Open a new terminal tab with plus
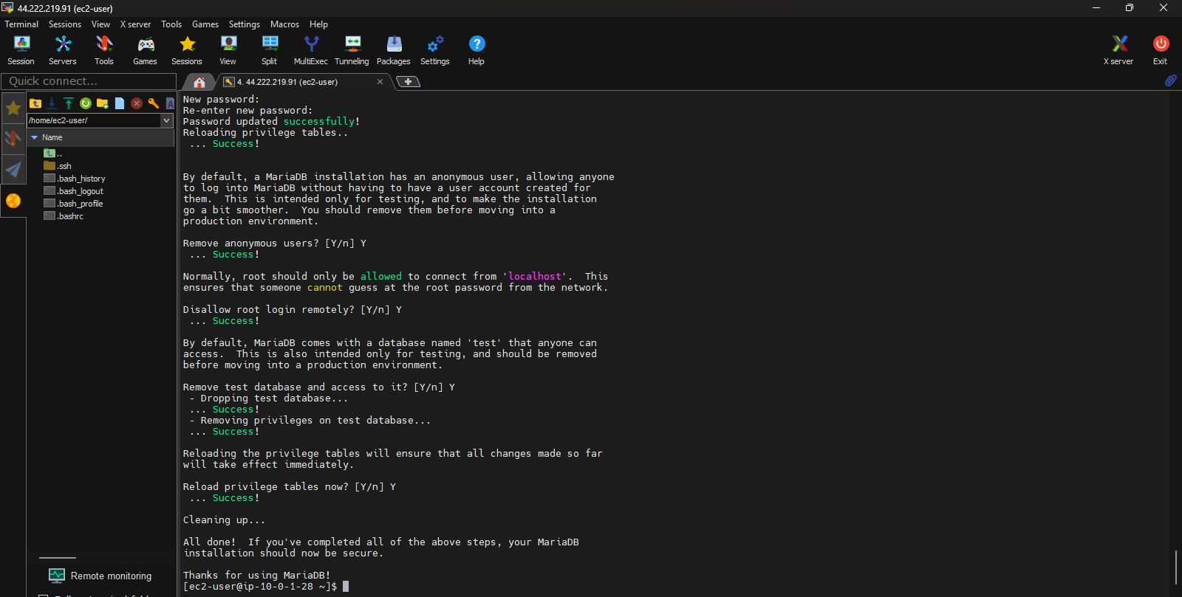Screen dimensions: 1182x597 tap(409, 82)
